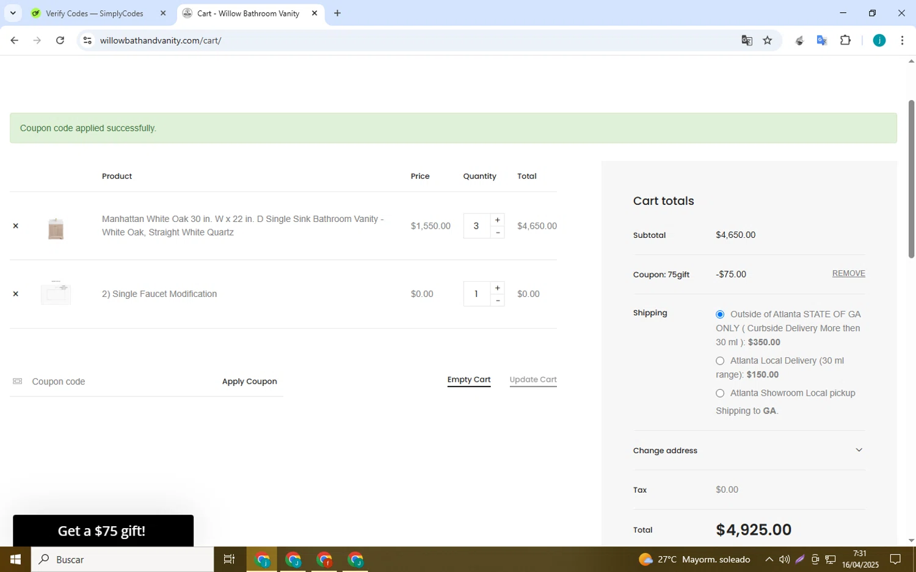Viewport: 916px width, 572px height.
Task: Open the notification center icon
Action: pyautogui.click(x=895, y=559)
